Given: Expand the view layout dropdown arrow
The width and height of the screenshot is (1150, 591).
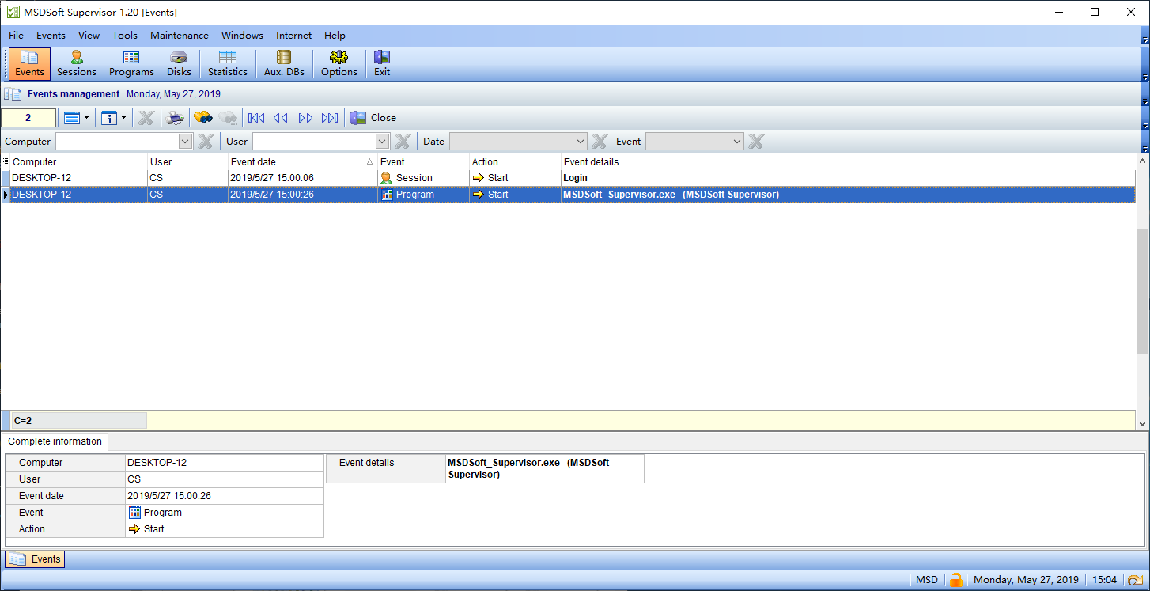Looking at the screenshot, I should click(86, 118).
